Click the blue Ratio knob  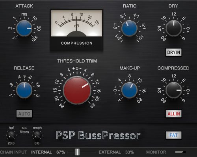click(129, 28)
